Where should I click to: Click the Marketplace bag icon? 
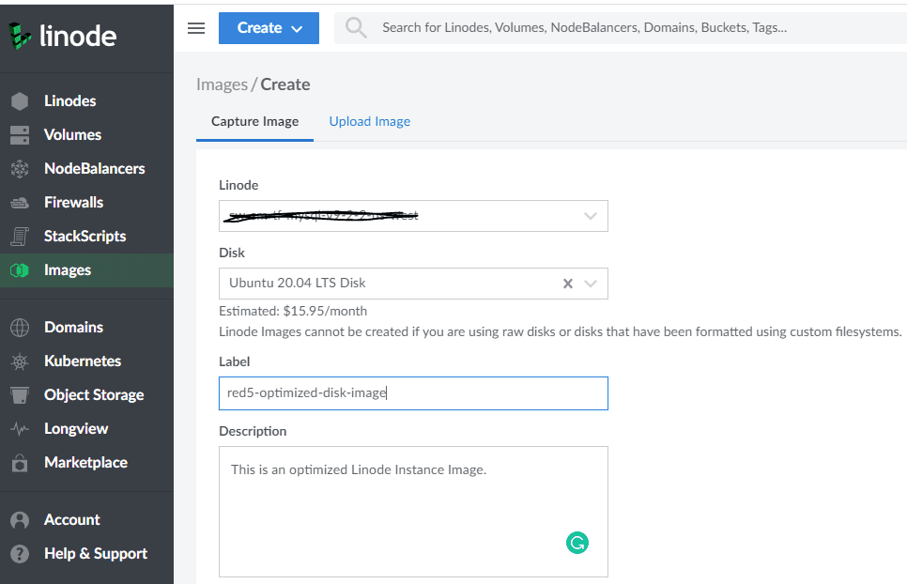20,463
